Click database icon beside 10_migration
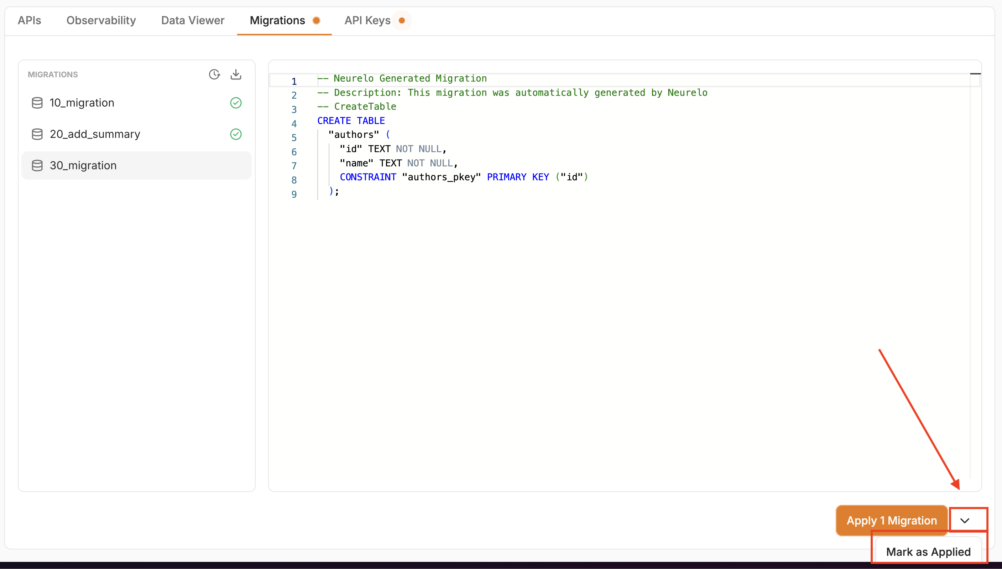The width and height of the screenshot is (1002, 569). point(37,103)
